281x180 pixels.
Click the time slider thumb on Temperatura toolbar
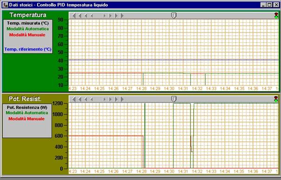[174, 15]
